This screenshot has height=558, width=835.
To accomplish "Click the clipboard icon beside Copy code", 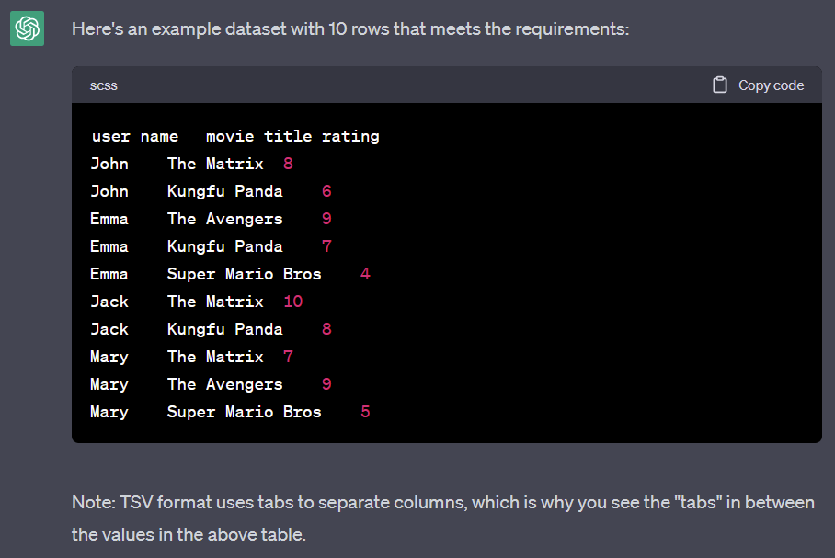I will tap(720, 85).
